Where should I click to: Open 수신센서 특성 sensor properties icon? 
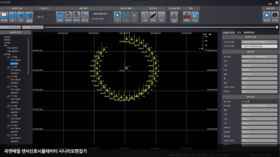[x=174, y=17]
